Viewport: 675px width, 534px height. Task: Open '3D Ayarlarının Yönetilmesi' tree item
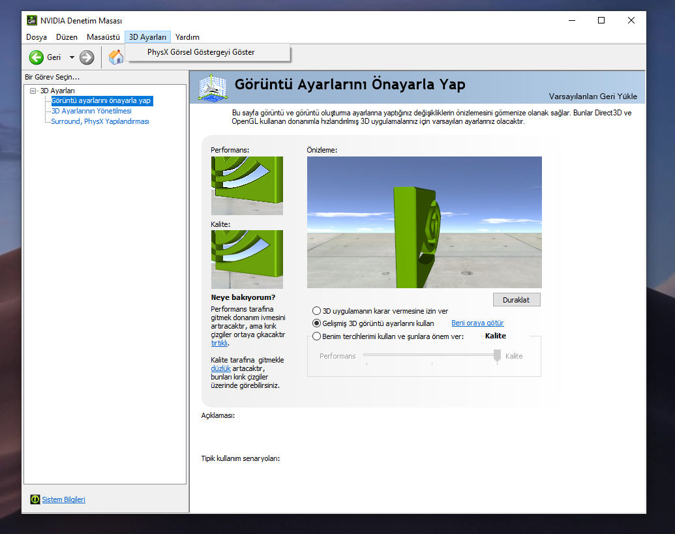[x=91, y=111]
